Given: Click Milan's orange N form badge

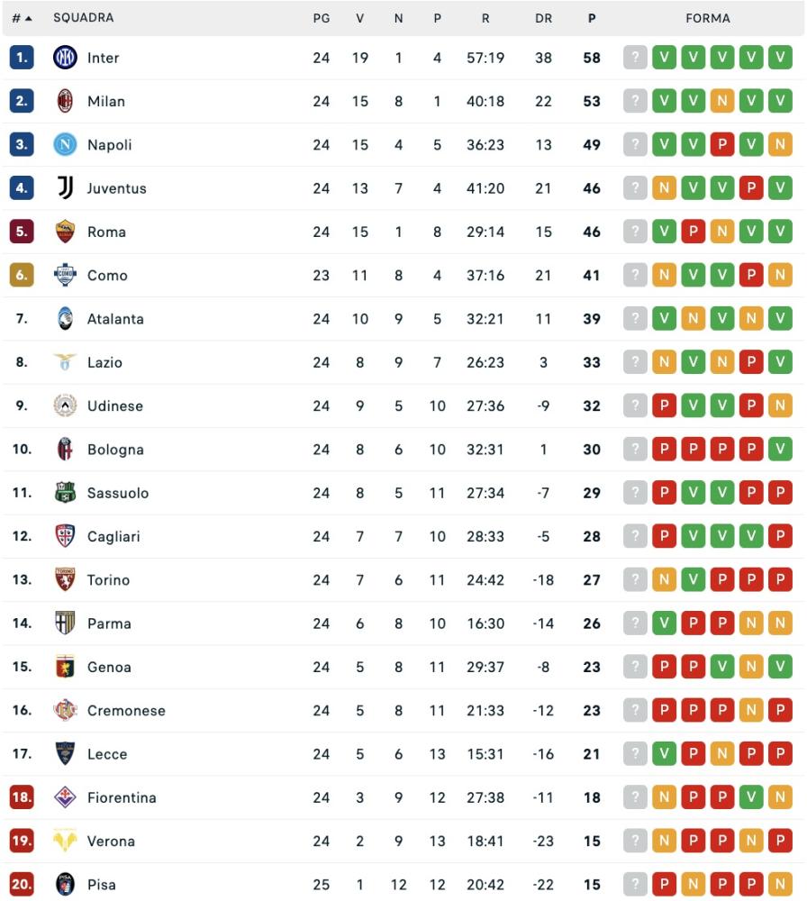Looking at the screenshot, I should click(722, 101).
